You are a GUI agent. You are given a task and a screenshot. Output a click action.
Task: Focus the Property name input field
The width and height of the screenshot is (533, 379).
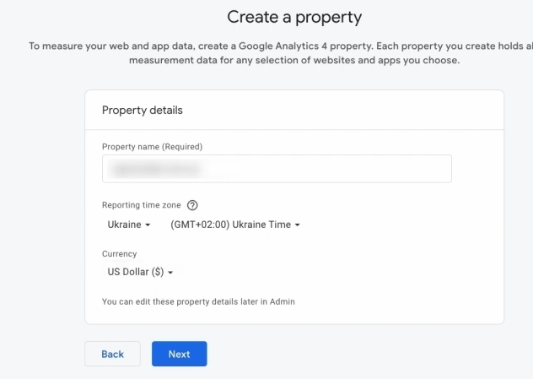coord(337,169)
